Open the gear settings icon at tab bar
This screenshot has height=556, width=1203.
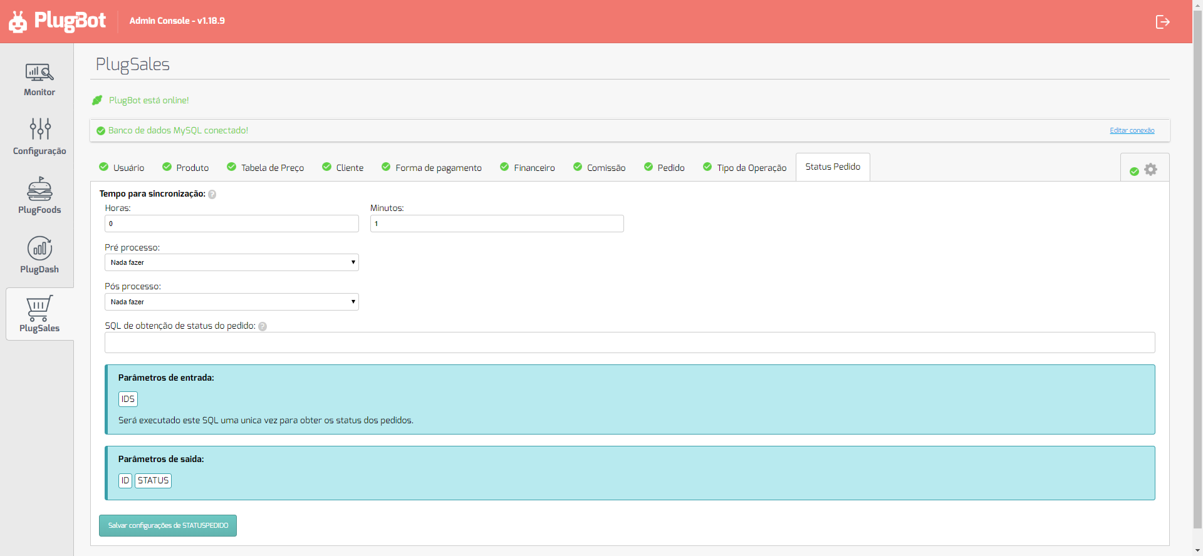point(1151,170)
